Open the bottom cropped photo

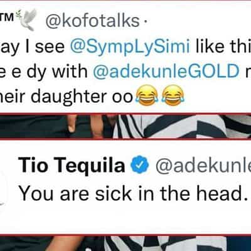pos(125,243)
